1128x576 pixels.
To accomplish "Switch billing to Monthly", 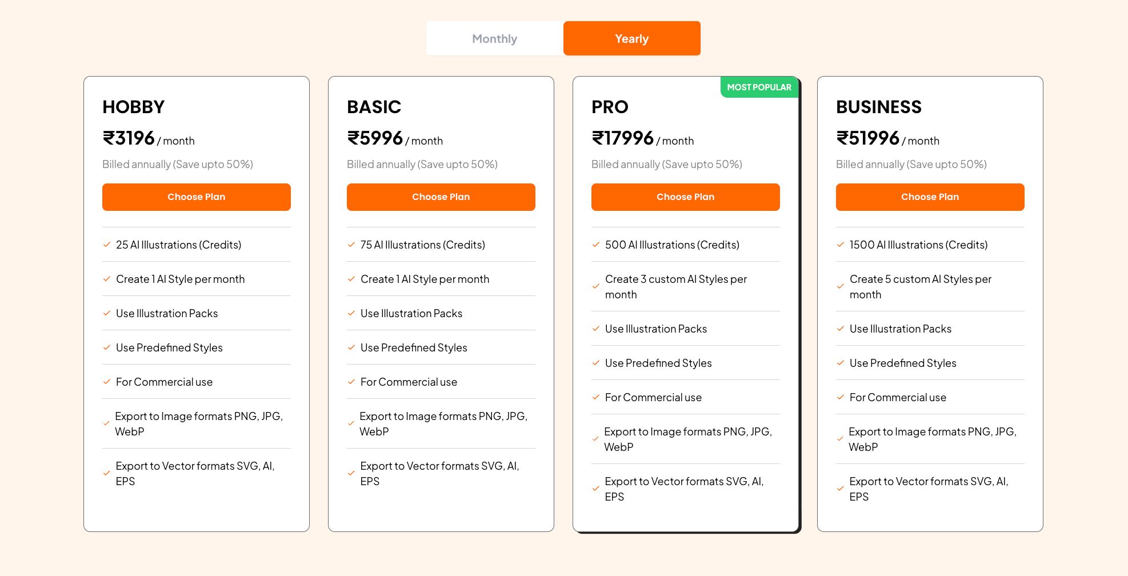I will pyautogui.click(x=494, y=39).
